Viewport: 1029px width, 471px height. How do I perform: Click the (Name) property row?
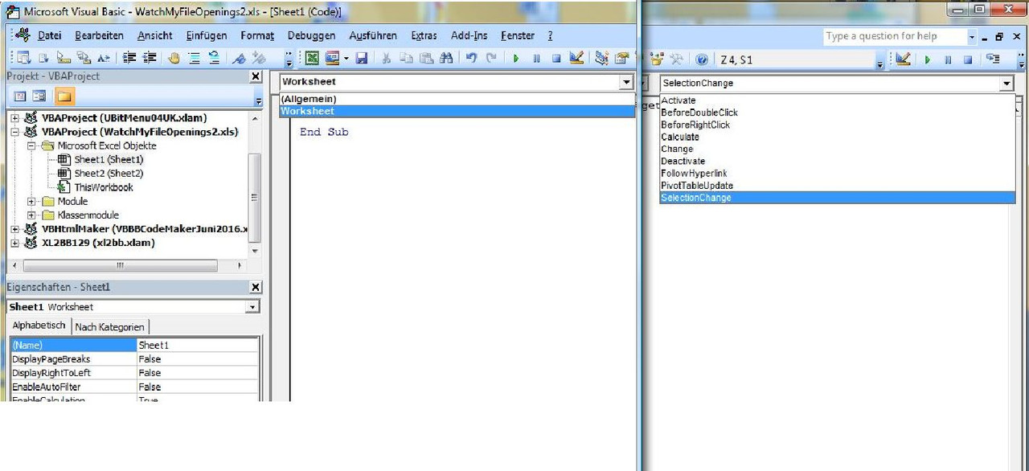pos(134,345)
